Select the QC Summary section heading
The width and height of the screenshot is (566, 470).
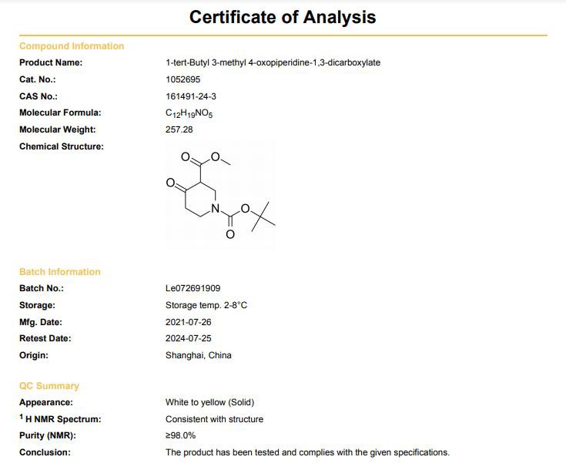[x=49, y=386]
